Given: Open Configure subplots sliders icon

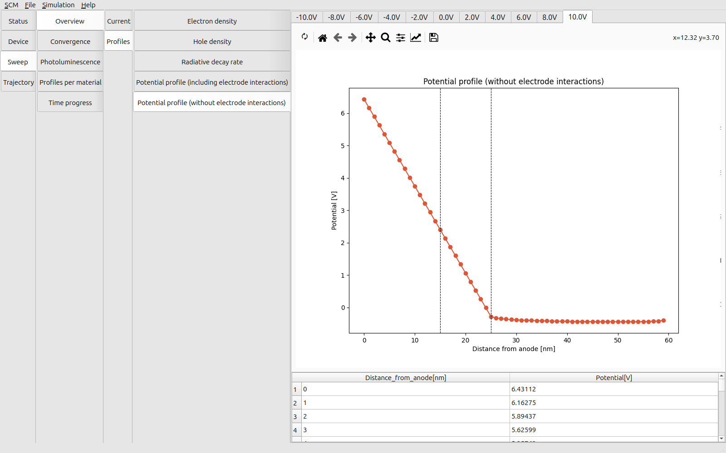Looking at the screenshot, I should click(401, 38).
